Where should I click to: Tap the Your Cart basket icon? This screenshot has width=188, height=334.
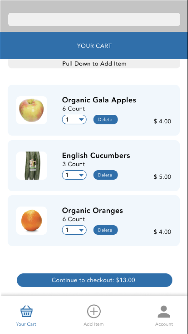(x=26, y=311)
